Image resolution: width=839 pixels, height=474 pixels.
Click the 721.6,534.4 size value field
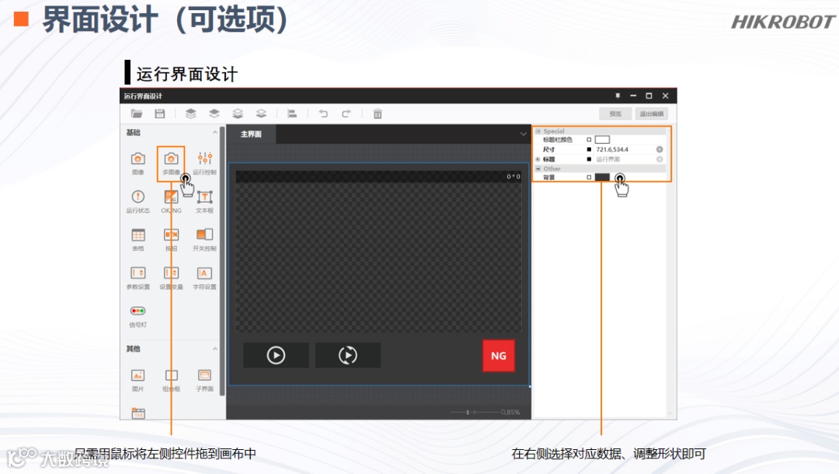click(612, 149)
